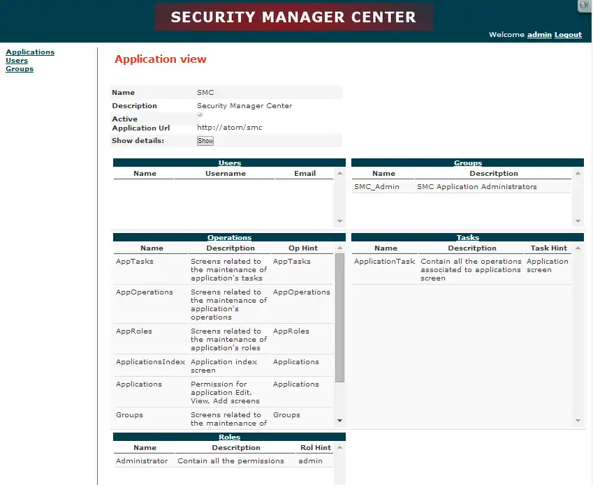Click 'Contain all the permissions' role description

click(230, 461)
